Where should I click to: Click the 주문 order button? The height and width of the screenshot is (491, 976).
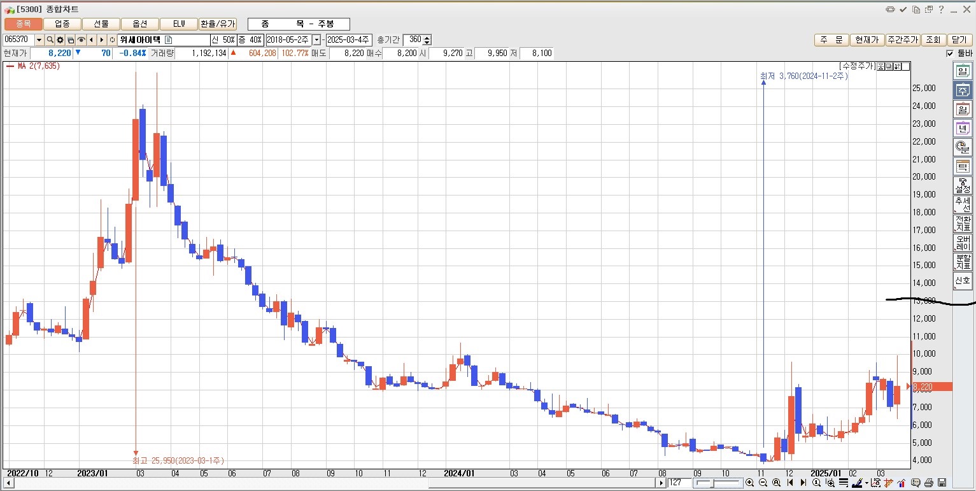pyautogui.click(x=831, y=39)
